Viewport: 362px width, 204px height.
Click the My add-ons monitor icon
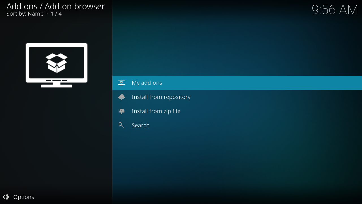[121, 83]
